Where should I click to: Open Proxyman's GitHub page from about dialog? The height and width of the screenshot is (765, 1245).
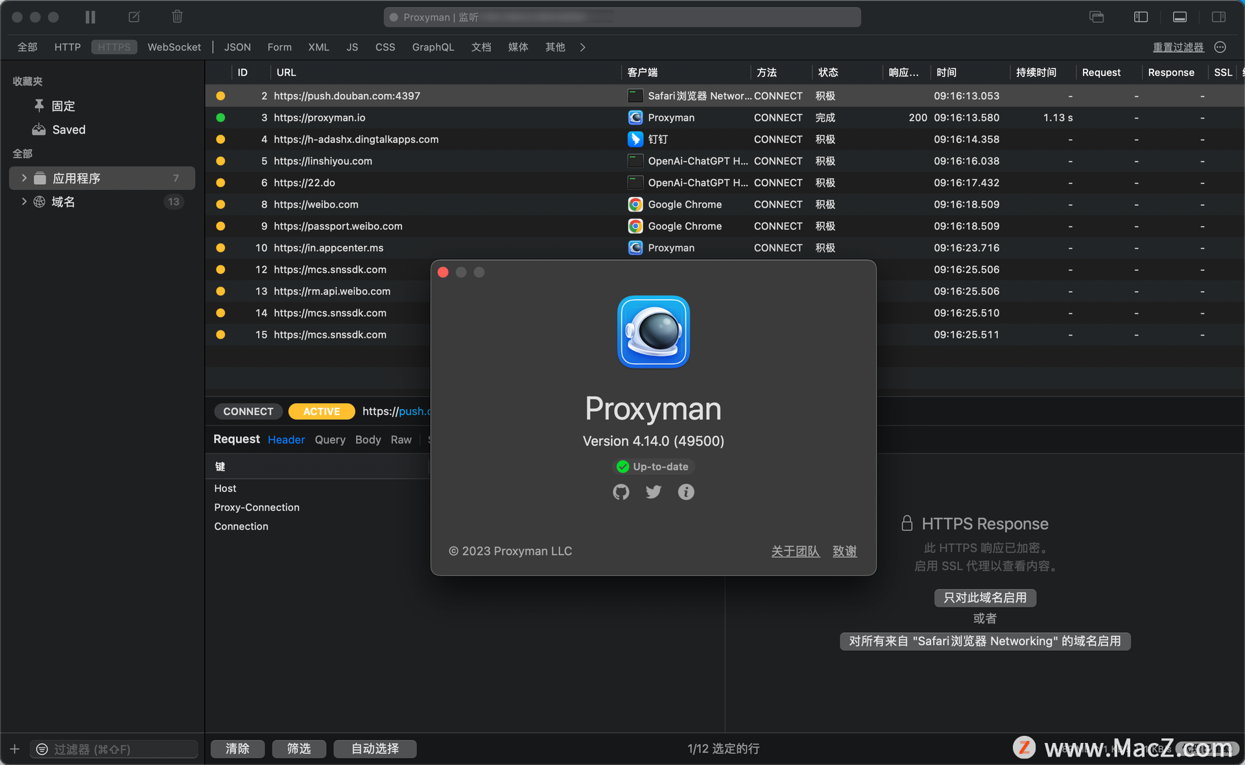[621, 492]
